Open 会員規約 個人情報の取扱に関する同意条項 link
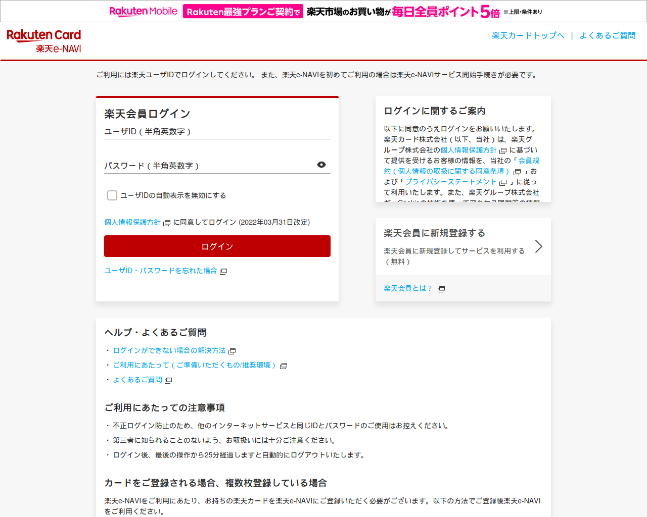 447,171
